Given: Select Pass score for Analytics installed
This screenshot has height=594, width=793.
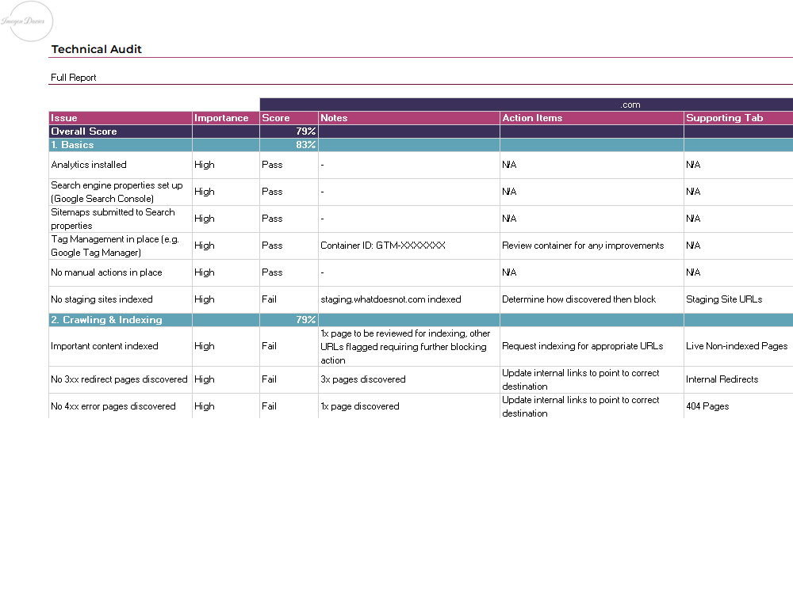Looking at the screenshot, I should [289, 165].
